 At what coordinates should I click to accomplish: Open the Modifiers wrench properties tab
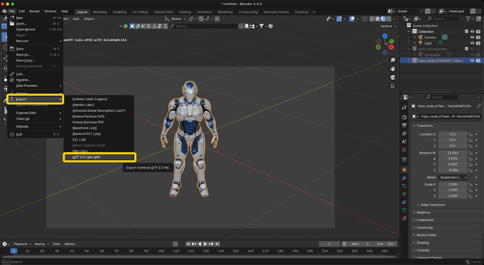click(404, 178)
